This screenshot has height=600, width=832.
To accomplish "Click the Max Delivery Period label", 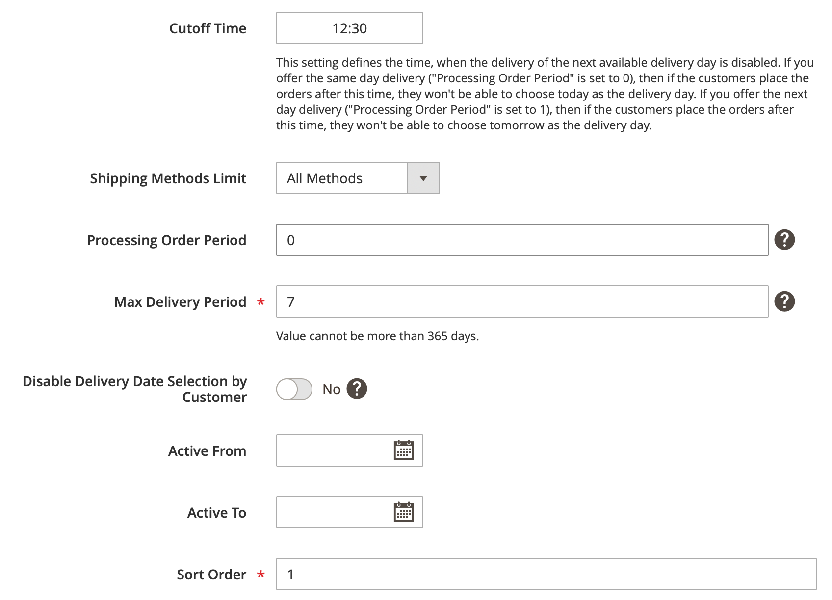I will click(x=181, y=302).
